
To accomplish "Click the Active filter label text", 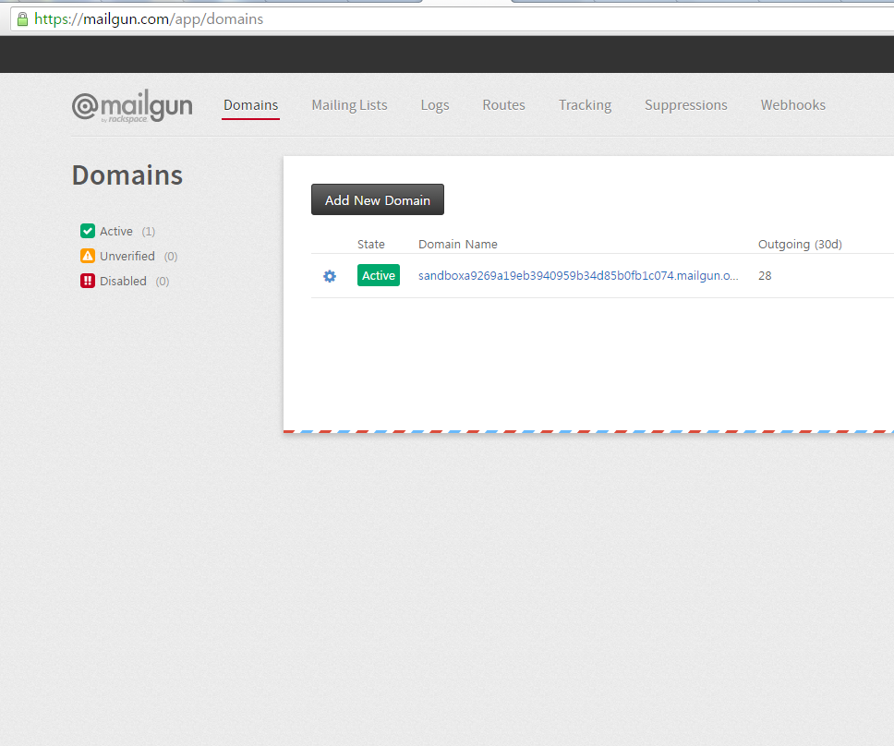I will 116,232.
